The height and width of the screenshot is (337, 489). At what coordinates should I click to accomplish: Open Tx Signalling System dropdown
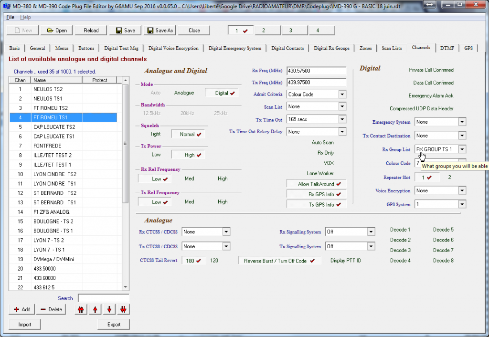click(x=371, y=246)
